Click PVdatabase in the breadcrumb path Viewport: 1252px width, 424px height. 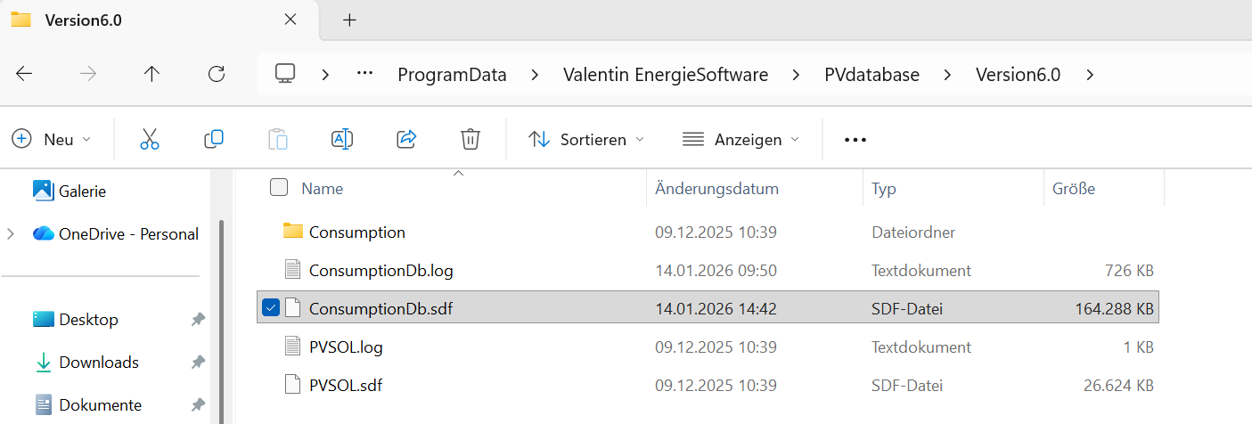coord(871,75)
